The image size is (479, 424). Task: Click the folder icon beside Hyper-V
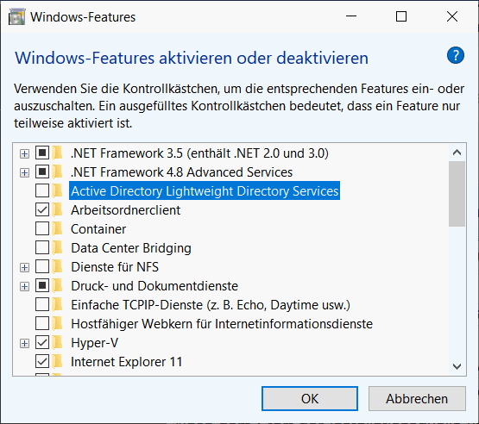pos(57,342)
